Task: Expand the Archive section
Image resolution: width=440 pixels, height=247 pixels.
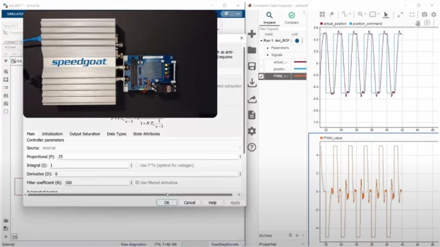Action: (303, 236)
